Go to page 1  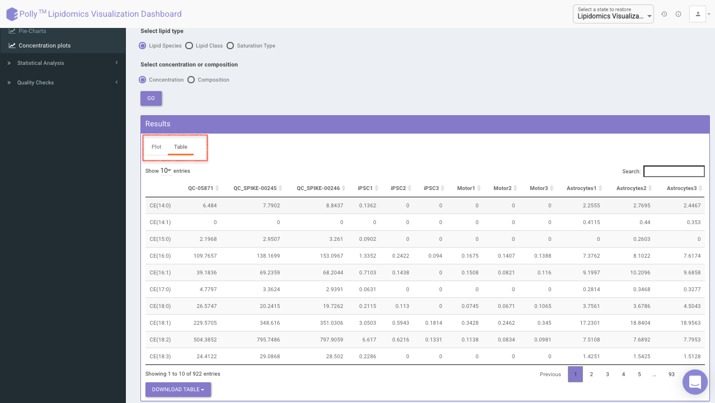point(575,374)
